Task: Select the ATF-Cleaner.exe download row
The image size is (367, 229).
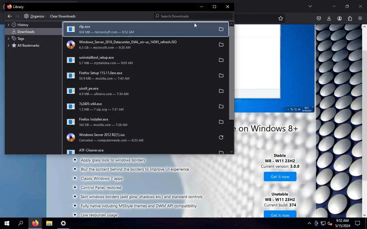Action: (146, 151)
